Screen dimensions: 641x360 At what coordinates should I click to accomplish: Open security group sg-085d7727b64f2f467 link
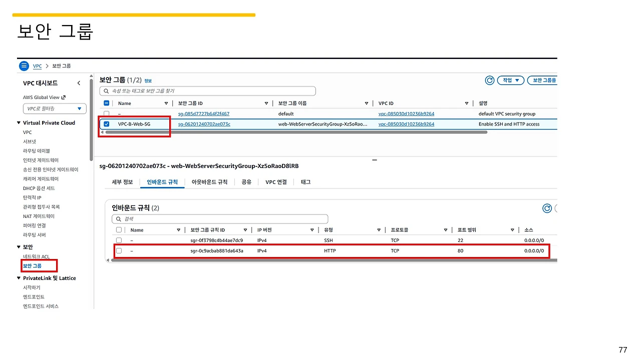204,114
